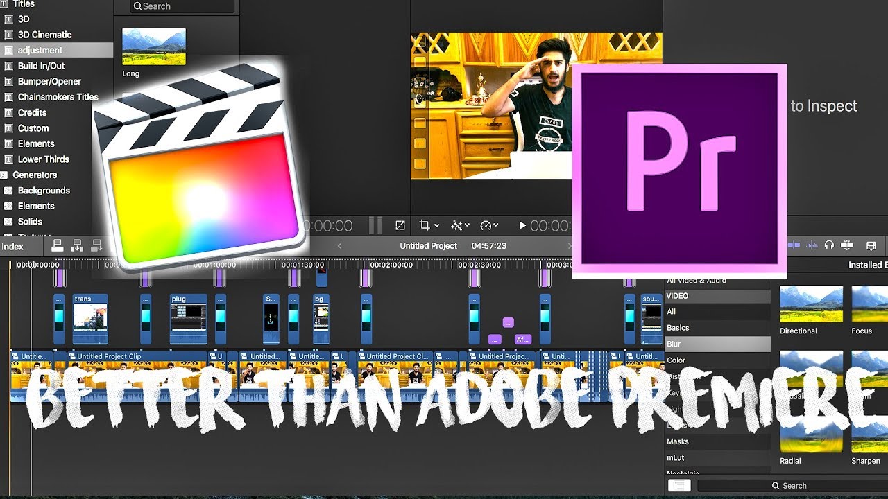Click the Untitled Project timeline title
The width and height of the screenshot is (888, 499).
pos(428,246)
